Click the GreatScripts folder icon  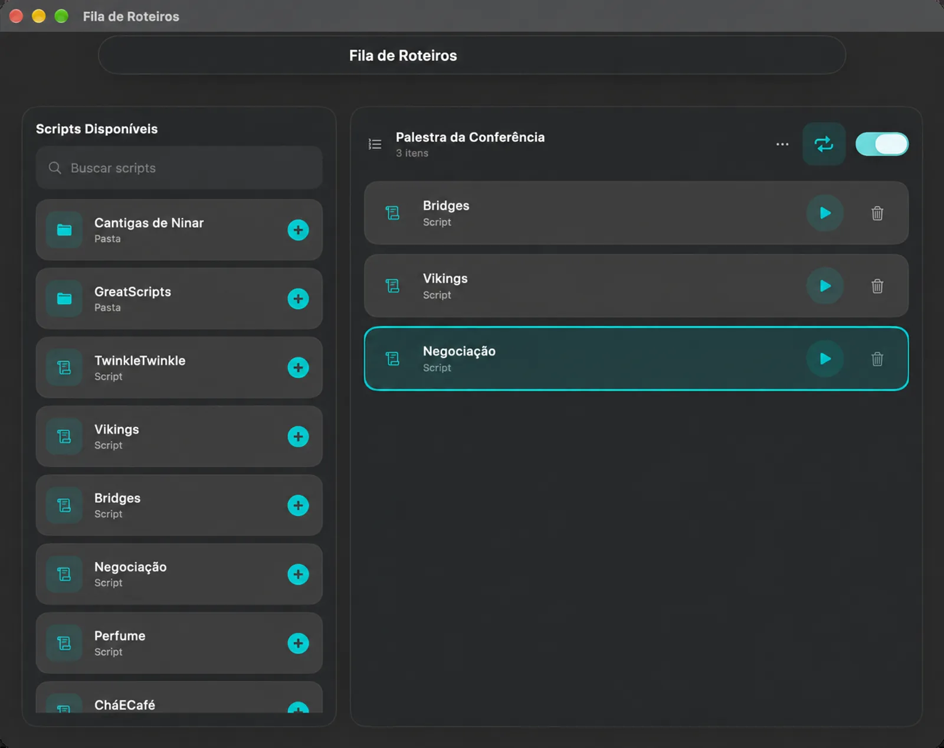tap(64, 299)
